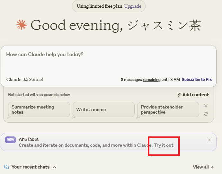The width and height of the screenshot is (222, 174).
Task: Open View all recent chats
Action: coord(203,167)
